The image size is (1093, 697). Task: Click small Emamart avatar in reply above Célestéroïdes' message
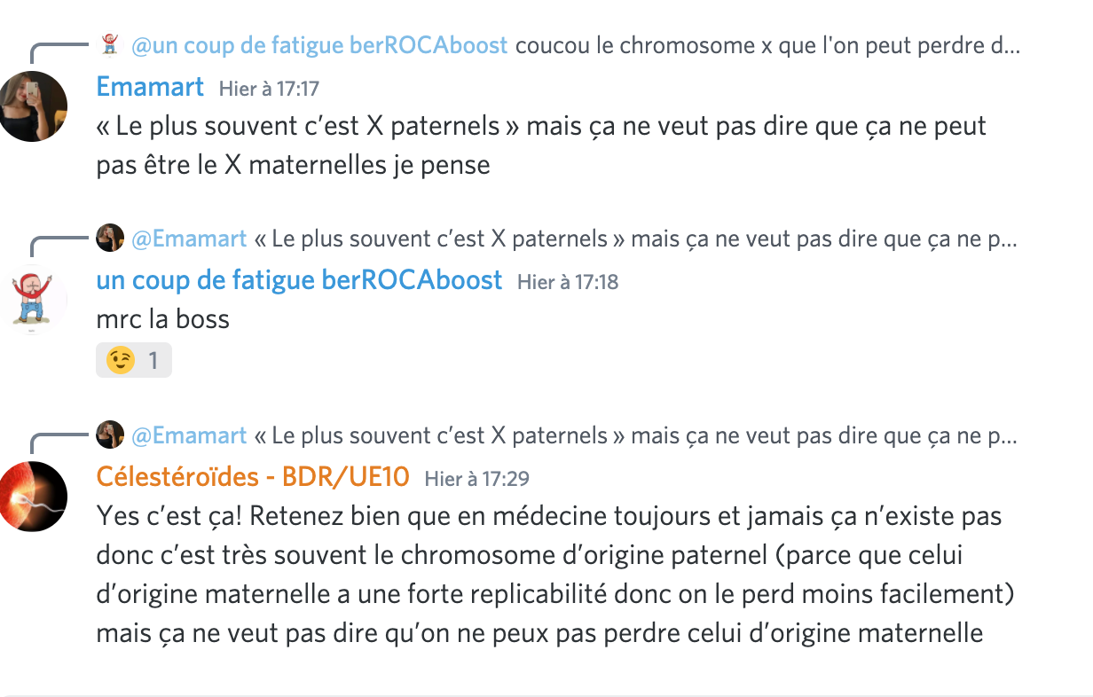(x=110, y=435)
